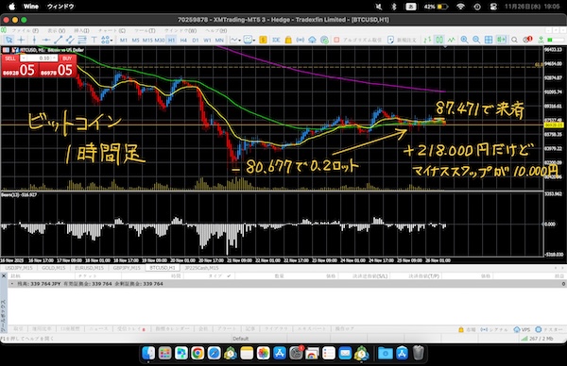Open Finder from the Dock

pos(148,353)
